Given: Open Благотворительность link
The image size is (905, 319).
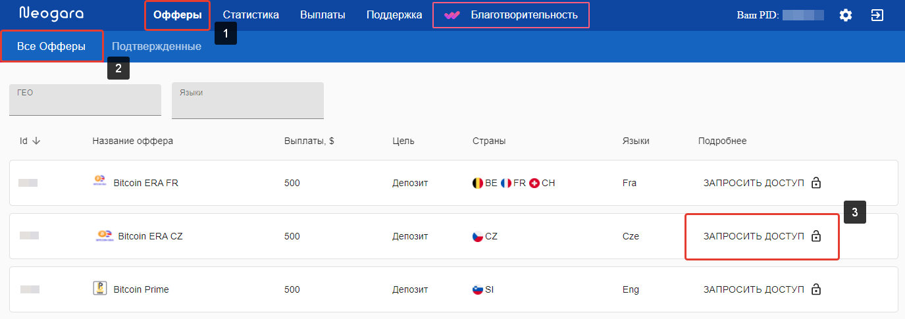Looking at the screenshot, I should 524,15.
